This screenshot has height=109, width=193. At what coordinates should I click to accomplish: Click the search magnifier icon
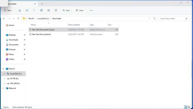[186, 19]
